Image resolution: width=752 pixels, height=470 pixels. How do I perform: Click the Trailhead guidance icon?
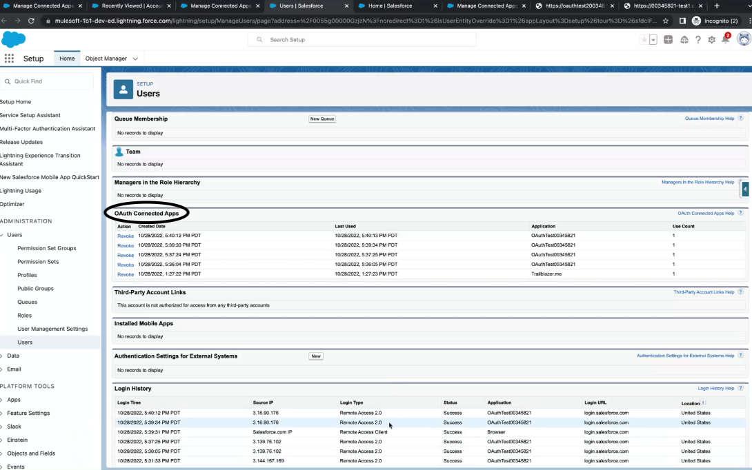point(684,40)
